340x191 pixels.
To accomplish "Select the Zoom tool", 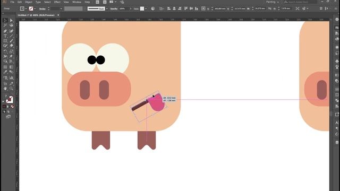I will (x=11, y=89).
